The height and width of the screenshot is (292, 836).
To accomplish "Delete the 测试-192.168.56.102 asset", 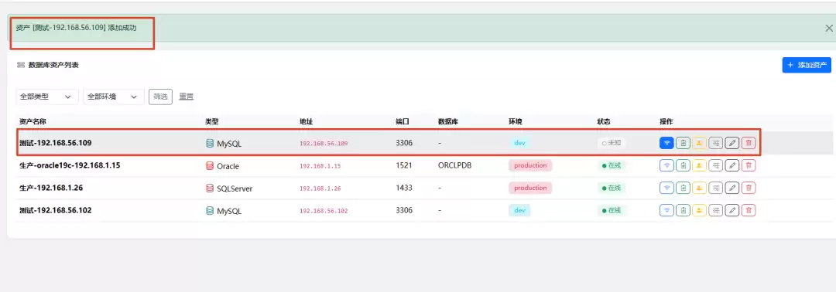I will pyautogui.click(x=749, y=211).
